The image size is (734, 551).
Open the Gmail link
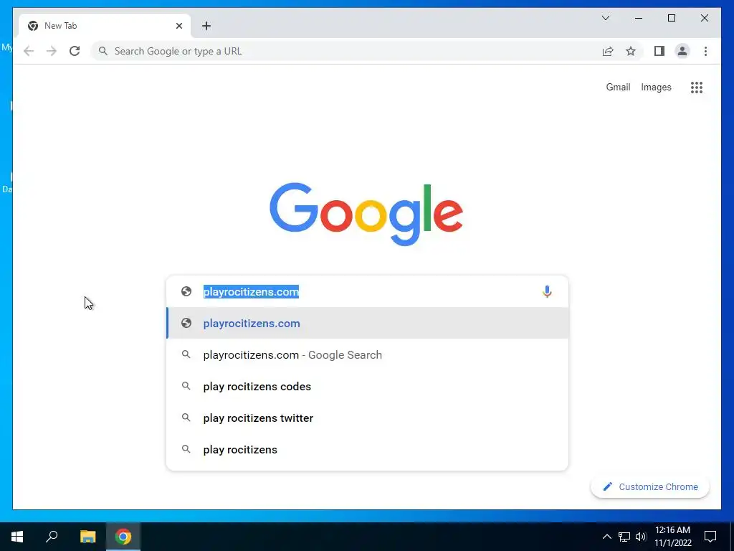tap(618, 87)
